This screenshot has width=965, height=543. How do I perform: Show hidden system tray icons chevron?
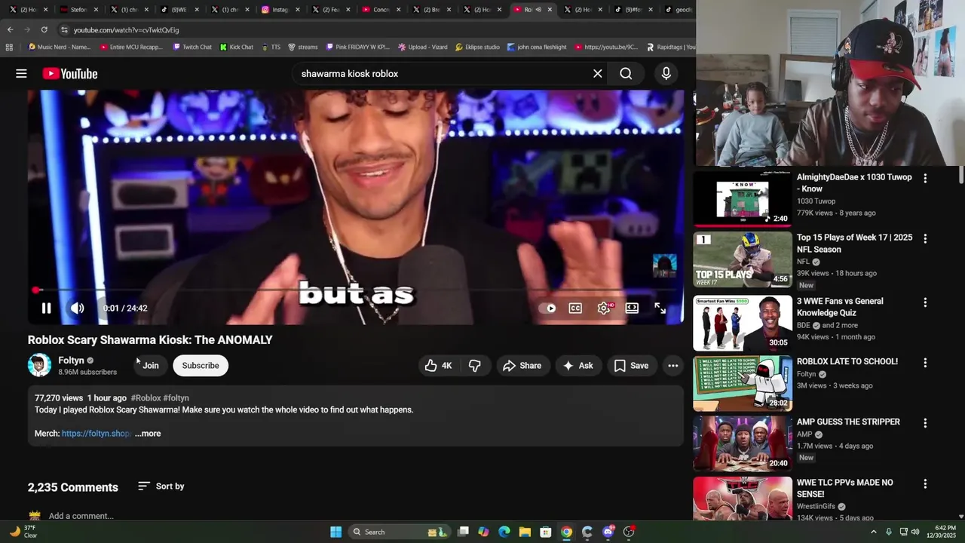coord(874,532)
